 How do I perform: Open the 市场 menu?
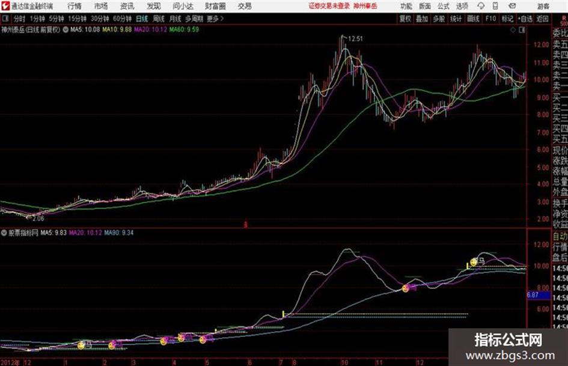click(x=101, y=6)
